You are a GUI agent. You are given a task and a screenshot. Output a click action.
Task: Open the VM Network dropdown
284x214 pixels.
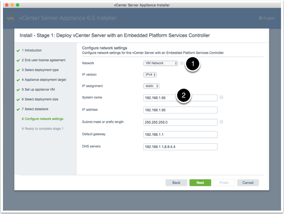(x=161, y=63)
